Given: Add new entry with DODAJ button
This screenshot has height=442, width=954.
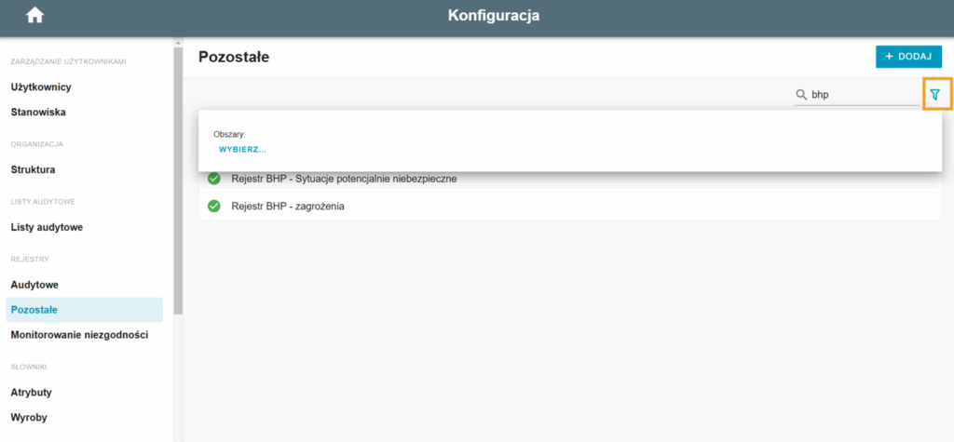Looking at the screenshot, I should (x=908, y=57).
